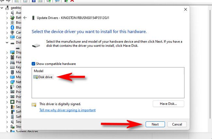Screen dimensions: 212x139
Task: Click the Monitors category icon
Action: click(x=12, y=77)
